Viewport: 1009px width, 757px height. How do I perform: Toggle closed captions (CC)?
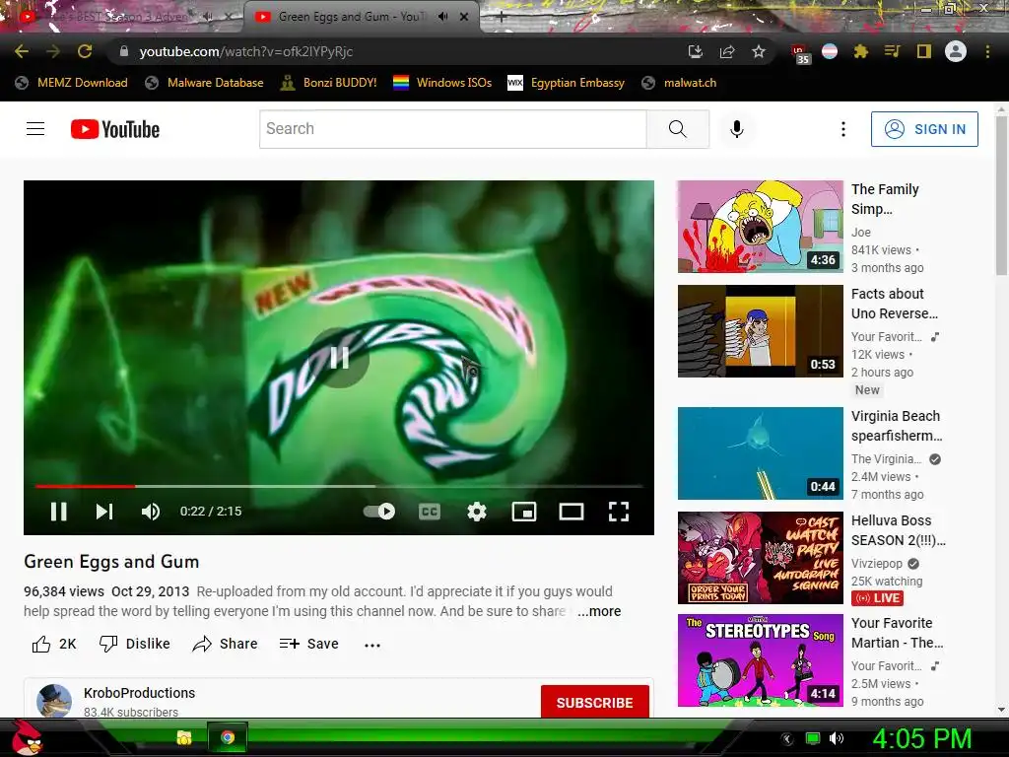tap(430, 512)
